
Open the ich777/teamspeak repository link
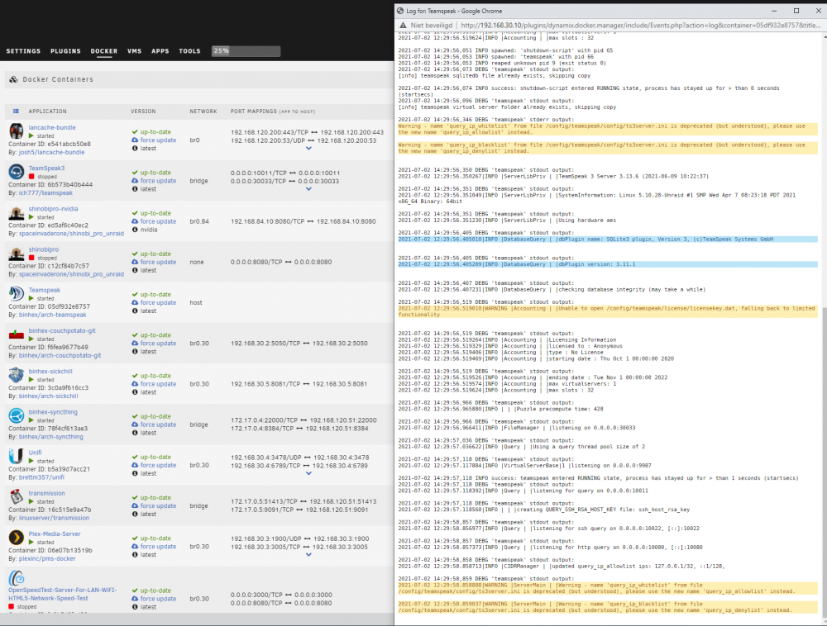click(x=45, y=193)
